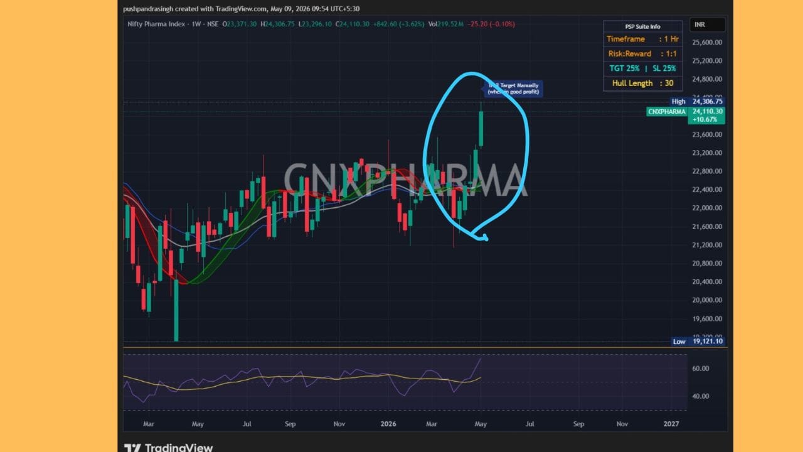Click the Low 19,121.10 price label

coord(698,342)
